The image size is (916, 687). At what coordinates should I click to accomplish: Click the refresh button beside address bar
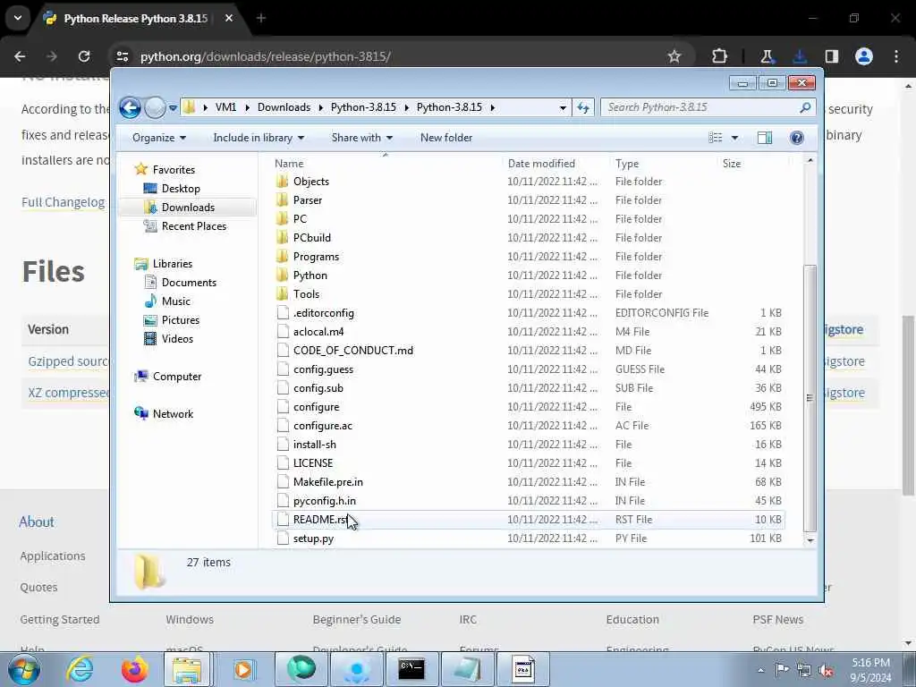point(583,107)
